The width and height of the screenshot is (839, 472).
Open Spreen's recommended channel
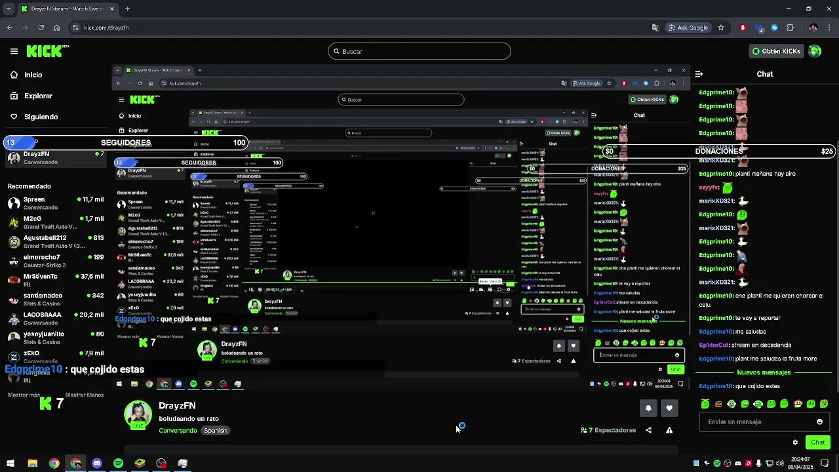pos(56,203)
